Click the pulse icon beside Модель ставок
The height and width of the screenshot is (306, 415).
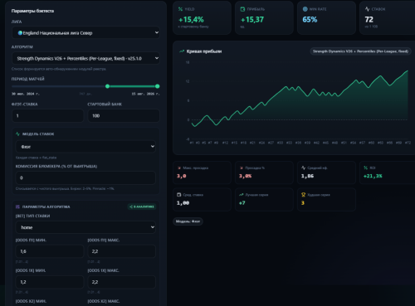[18, 134]
